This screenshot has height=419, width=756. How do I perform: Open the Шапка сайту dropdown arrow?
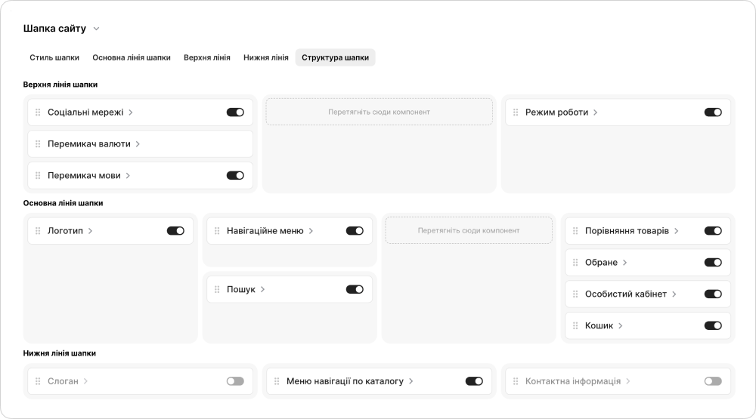pyautogui.click(x=96, y=29)
